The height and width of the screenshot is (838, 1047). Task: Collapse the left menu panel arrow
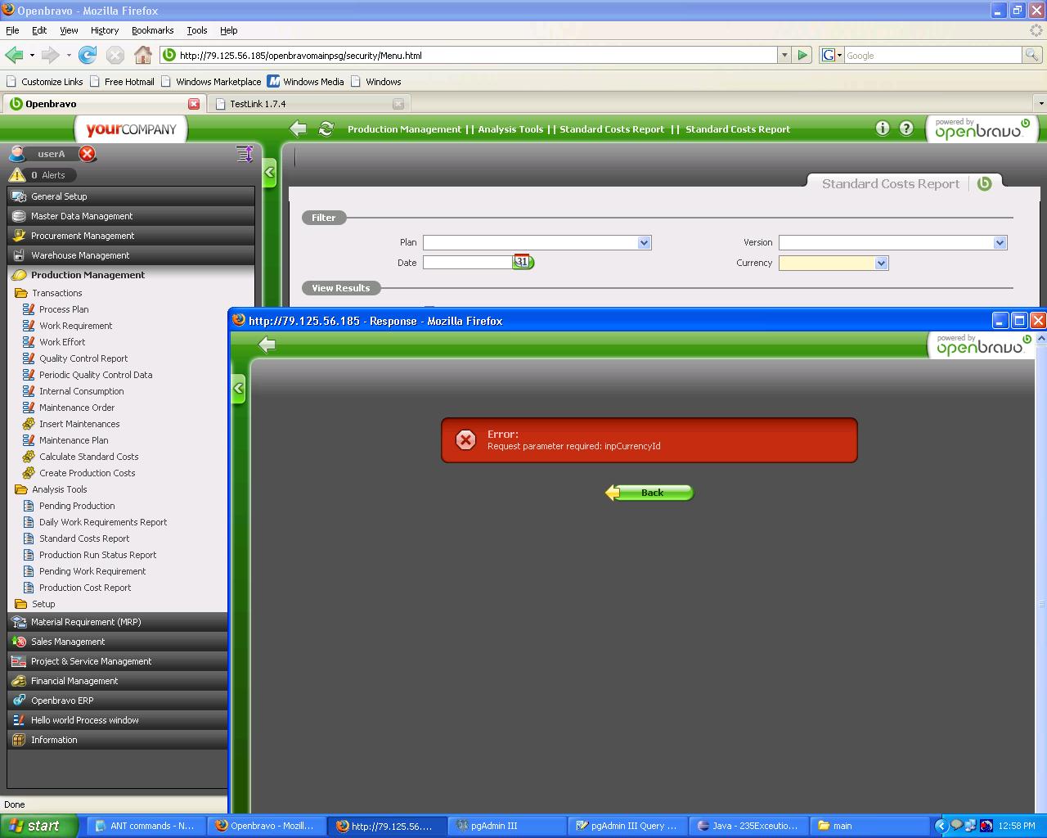269,173
